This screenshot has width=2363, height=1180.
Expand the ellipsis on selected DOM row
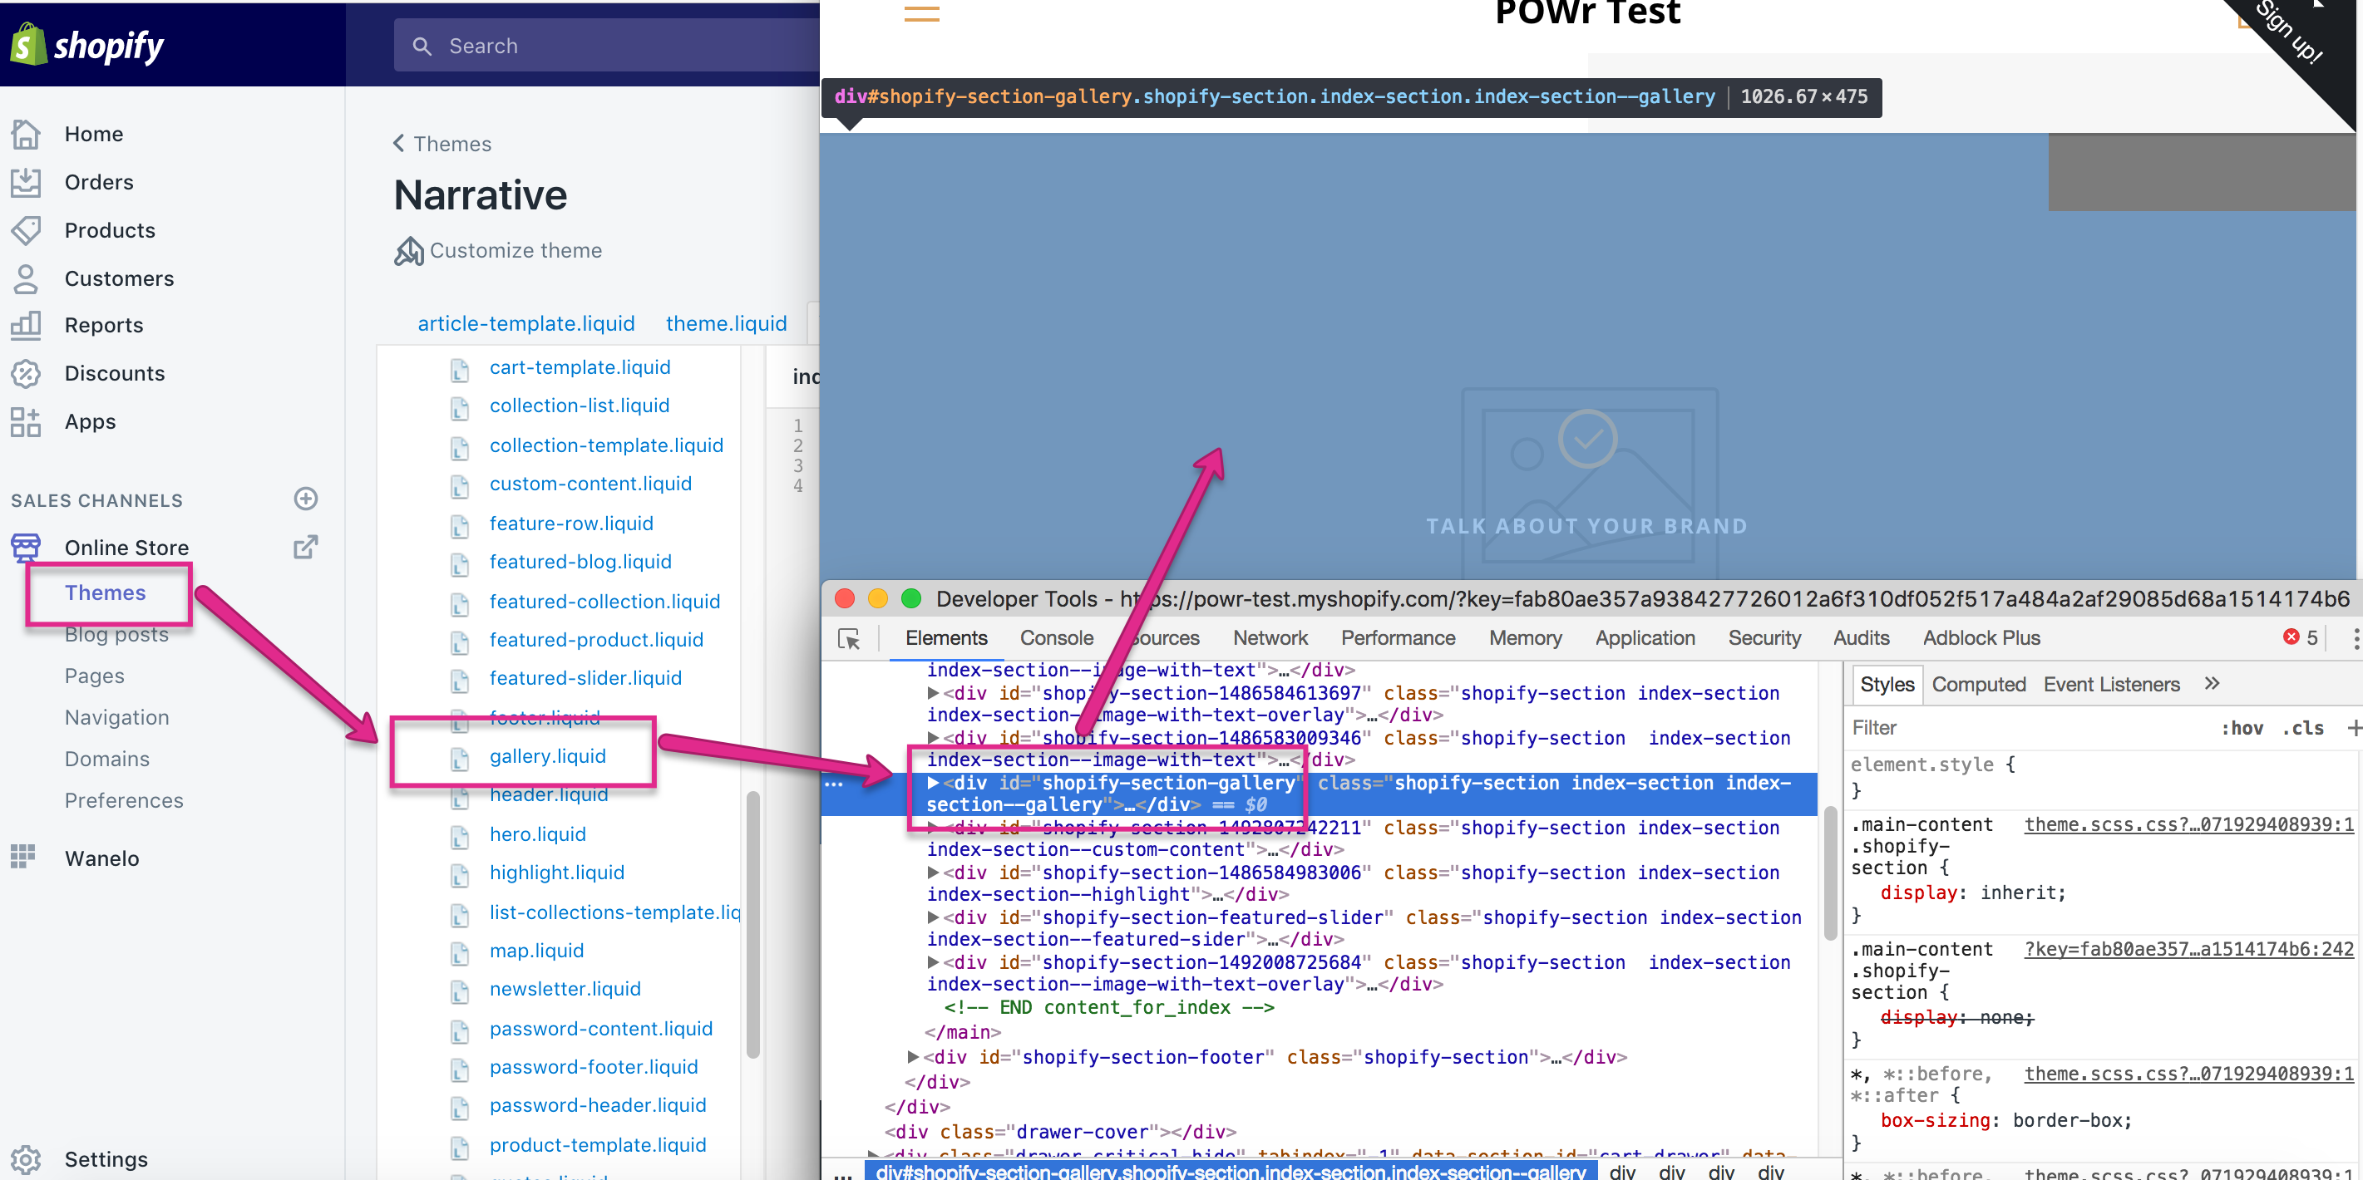tap(833, 784)
